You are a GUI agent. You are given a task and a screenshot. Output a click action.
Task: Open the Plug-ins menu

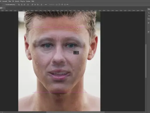[x=23, y=1]
